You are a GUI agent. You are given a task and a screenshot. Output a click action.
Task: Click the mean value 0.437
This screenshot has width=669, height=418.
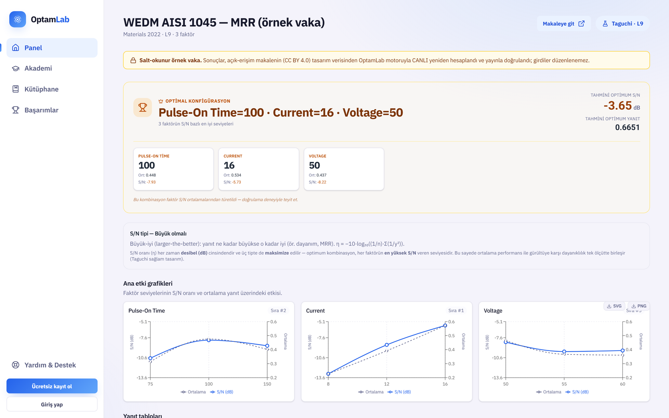tap(321, 175)
